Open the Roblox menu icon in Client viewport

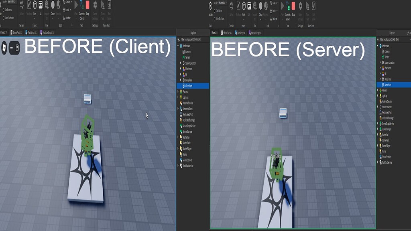tap(4, 48)
